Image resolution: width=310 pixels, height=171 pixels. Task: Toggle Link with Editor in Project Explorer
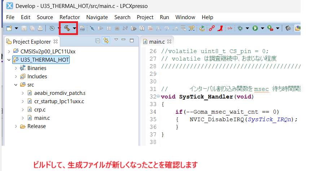click(106, 41)
